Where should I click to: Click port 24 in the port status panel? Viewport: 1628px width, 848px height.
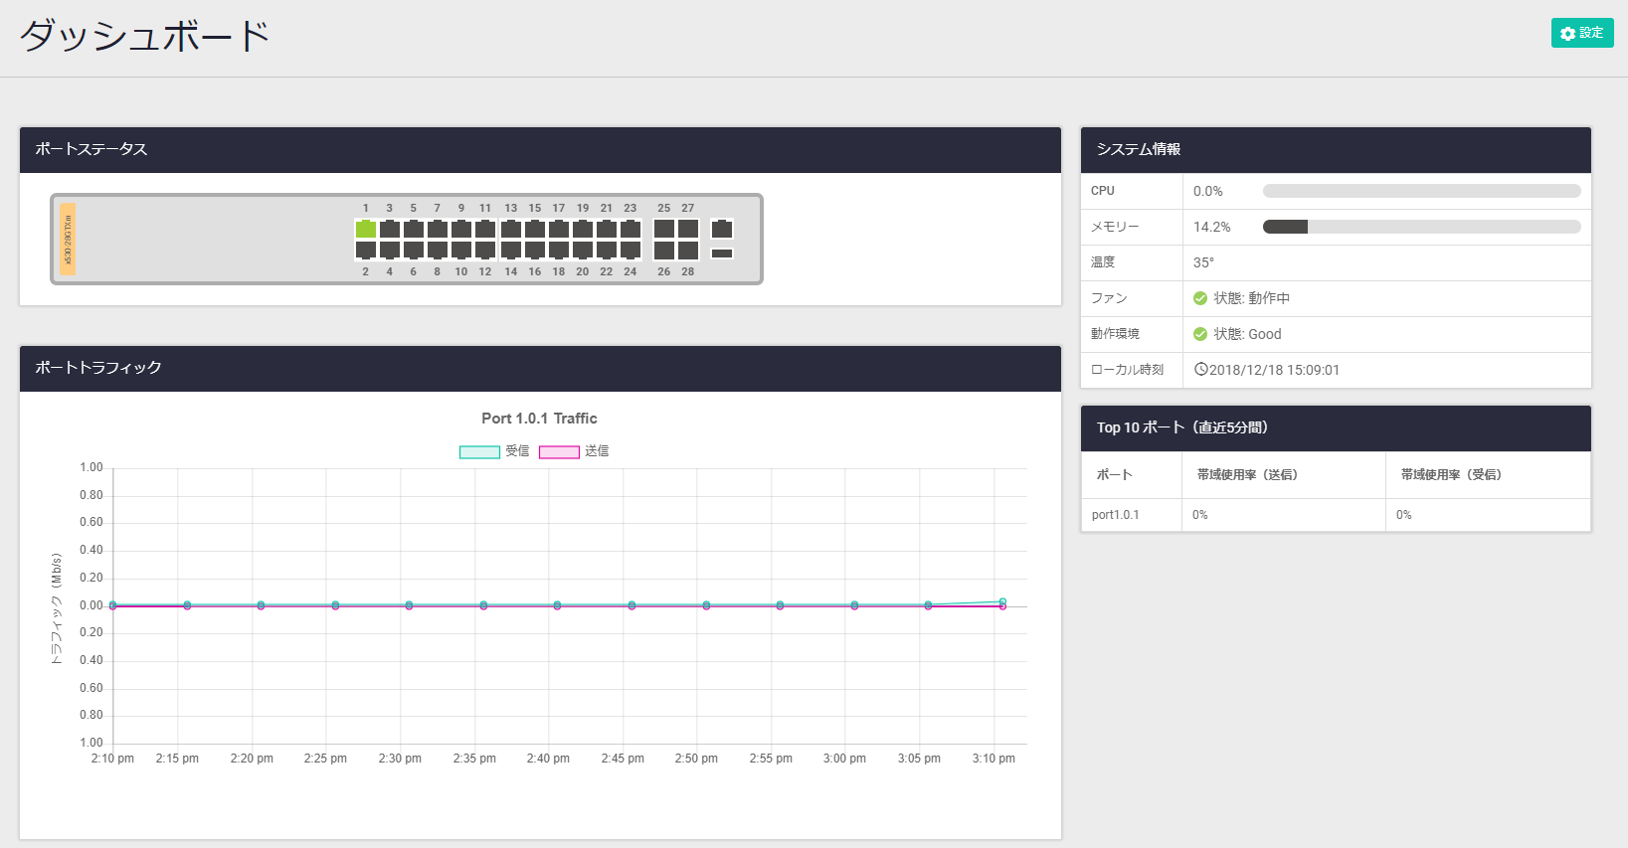point(631,251)
